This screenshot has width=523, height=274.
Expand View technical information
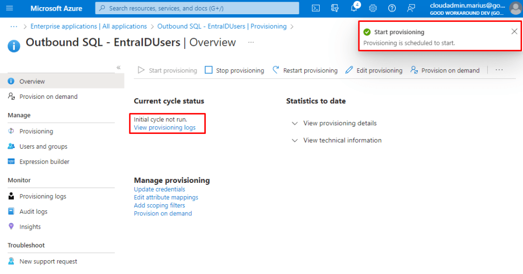click(x=342, y=140)
